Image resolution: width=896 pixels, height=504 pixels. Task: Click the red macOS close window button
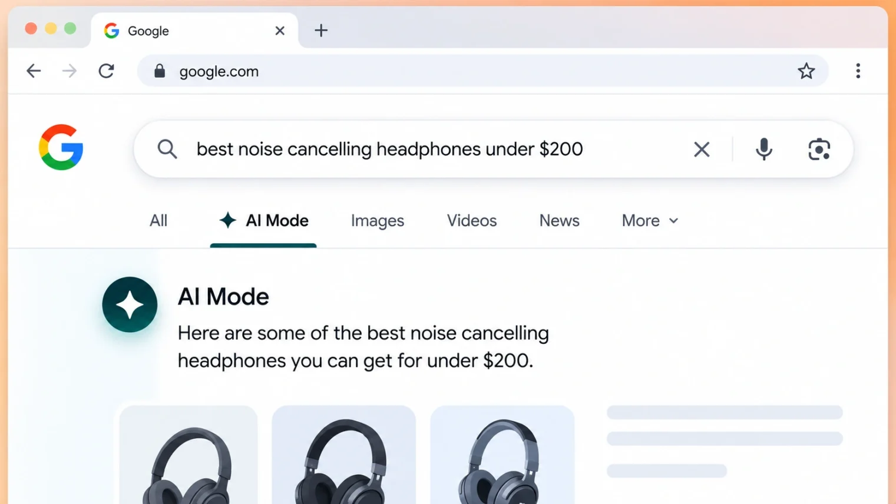click(x=31, y=29)
